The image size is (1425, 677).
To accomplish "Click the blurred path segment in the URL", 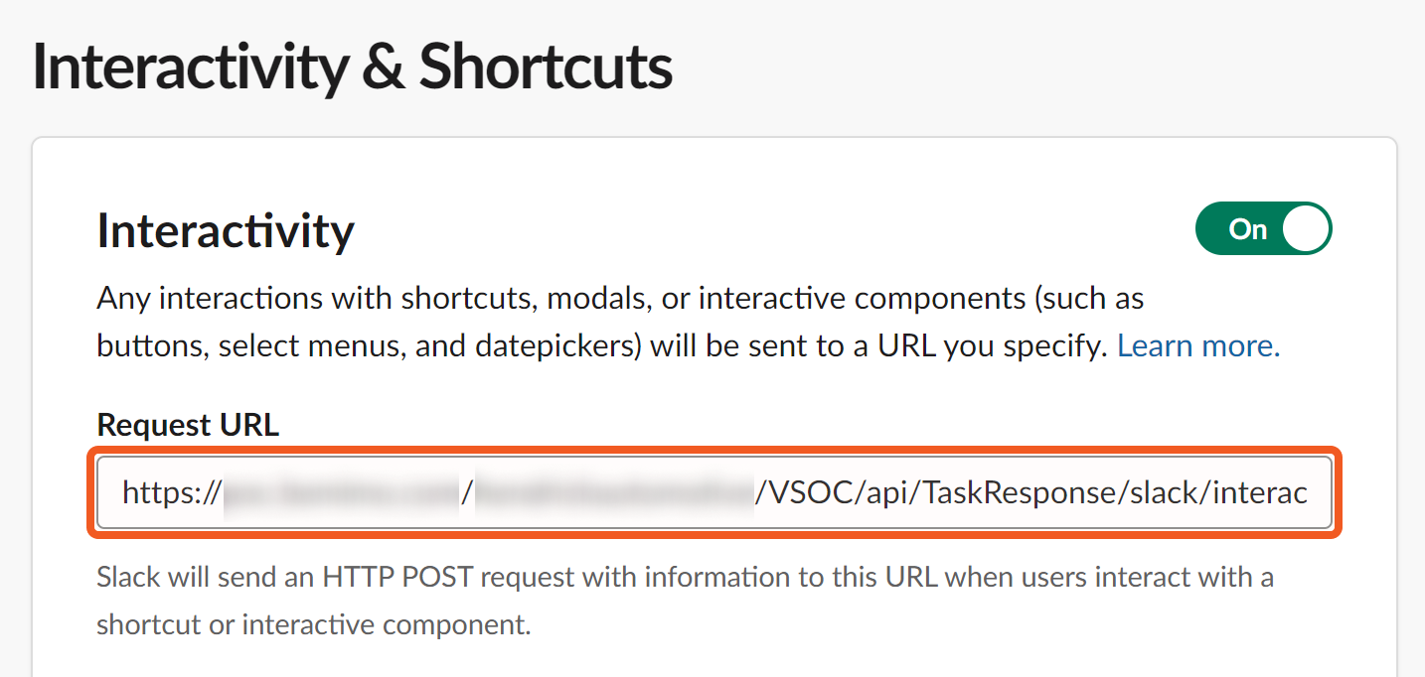I will pyautogui.click(x=611, y=493).
